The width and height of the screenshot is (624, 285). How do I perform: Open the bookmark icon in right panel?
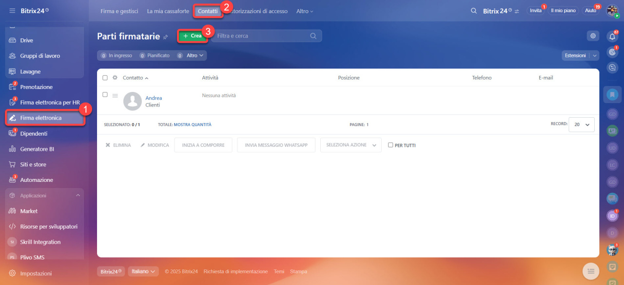[x=612, y=94]
